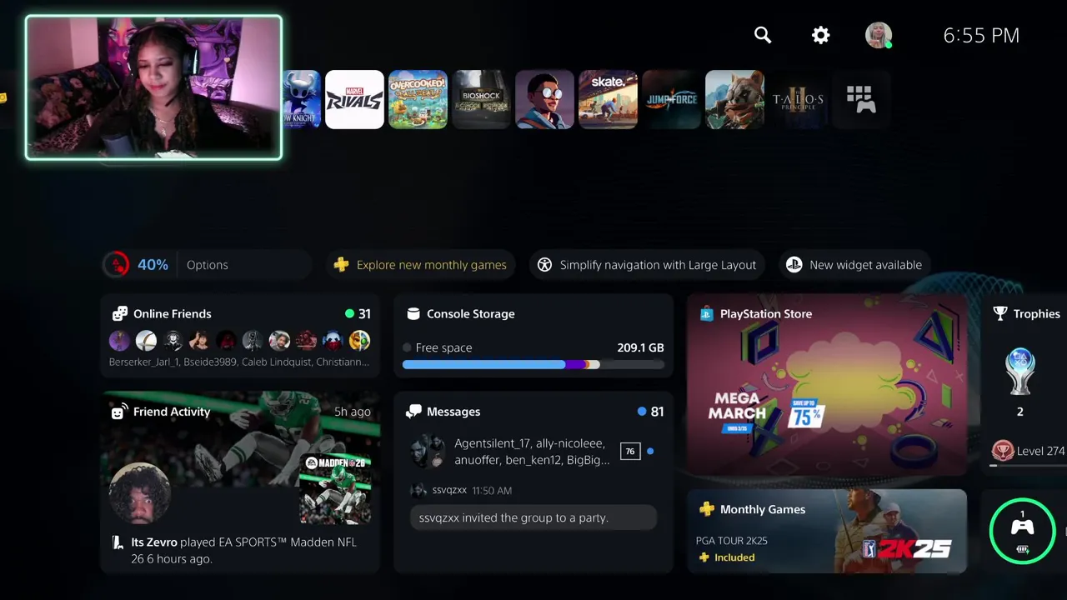1067x600 pixels.
Task: Launch the BioShock game tile
Action: click(x=481, y=99)
